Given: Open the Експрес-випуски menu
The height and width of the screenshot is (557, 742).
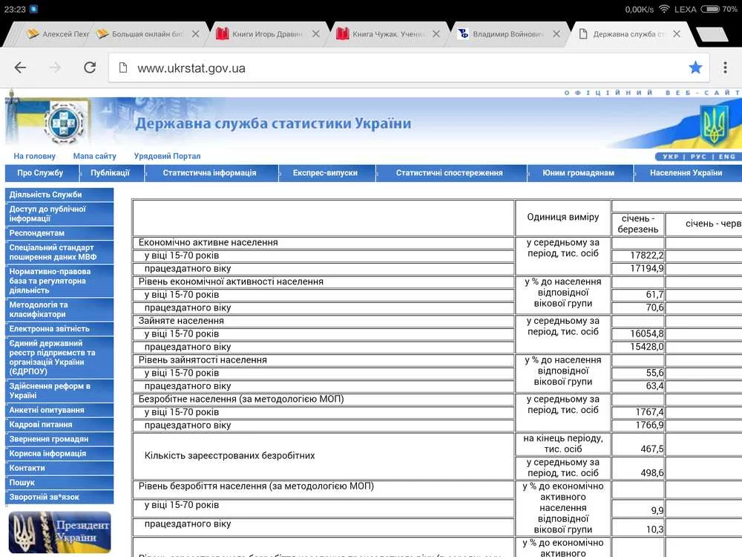Looking at the screenshot, I should tap(325, 173).
